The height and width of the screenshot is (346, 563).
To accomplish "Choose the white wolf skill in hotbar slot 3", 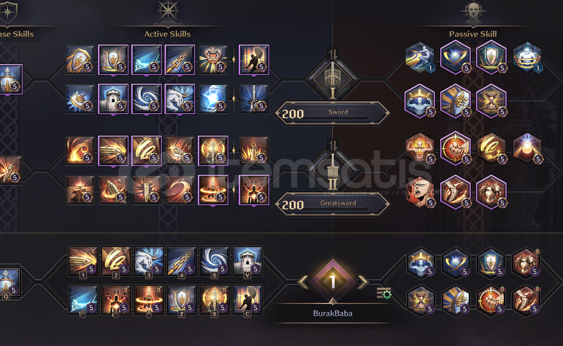I will pyautogui.click(x=149, y=261).
